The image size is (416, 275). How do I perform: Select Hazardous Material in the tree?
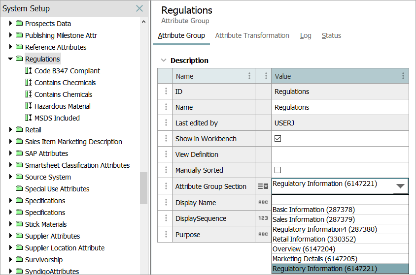tap(62, 106)
